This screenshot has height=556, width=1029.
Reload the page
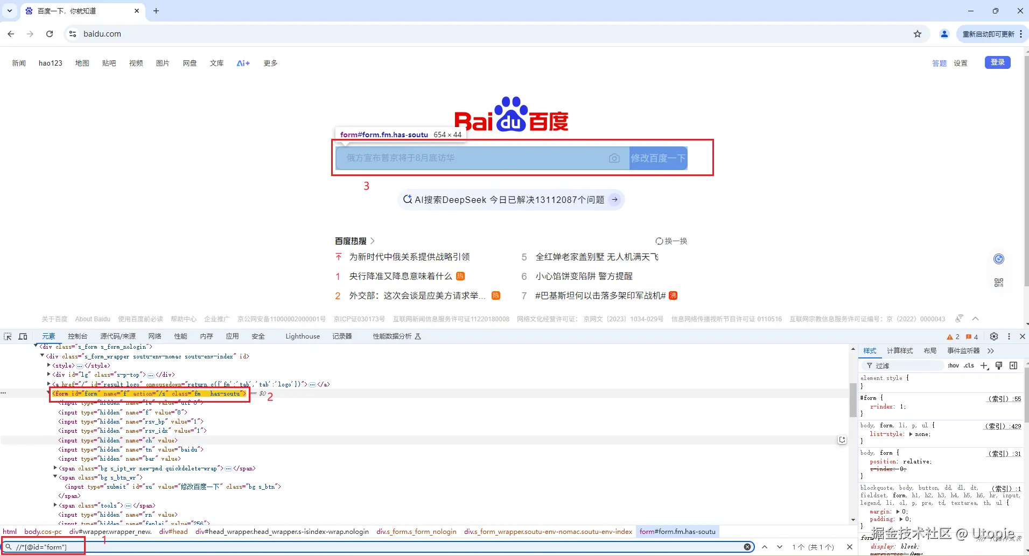point(50,34)
